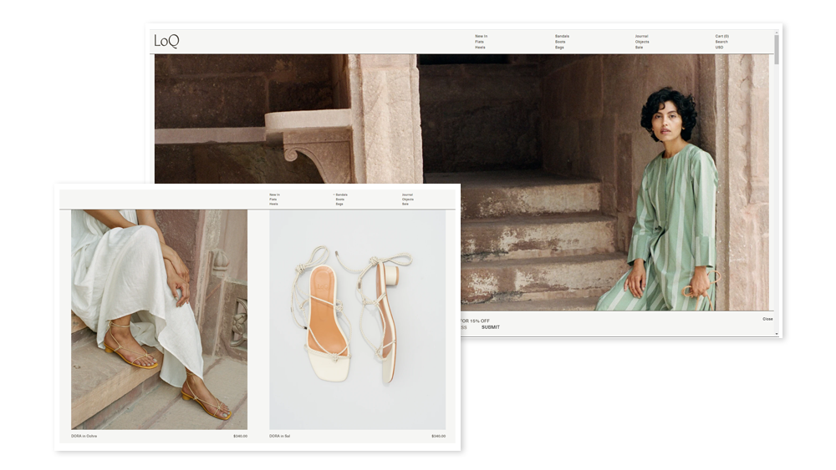
Task: Select the active Sandals item in the product page menu
Action: pos(341,195)
